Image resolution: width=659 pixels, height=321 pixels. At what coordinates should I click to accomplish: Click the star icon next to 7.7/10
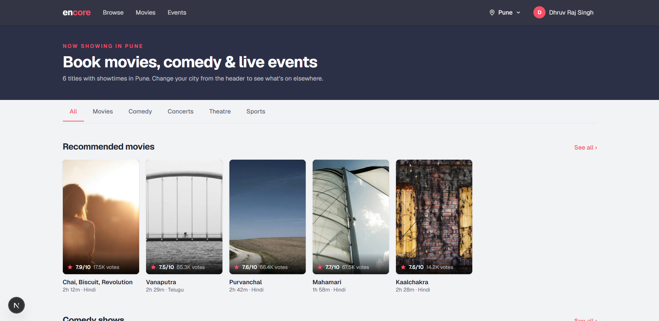point(320,267)
